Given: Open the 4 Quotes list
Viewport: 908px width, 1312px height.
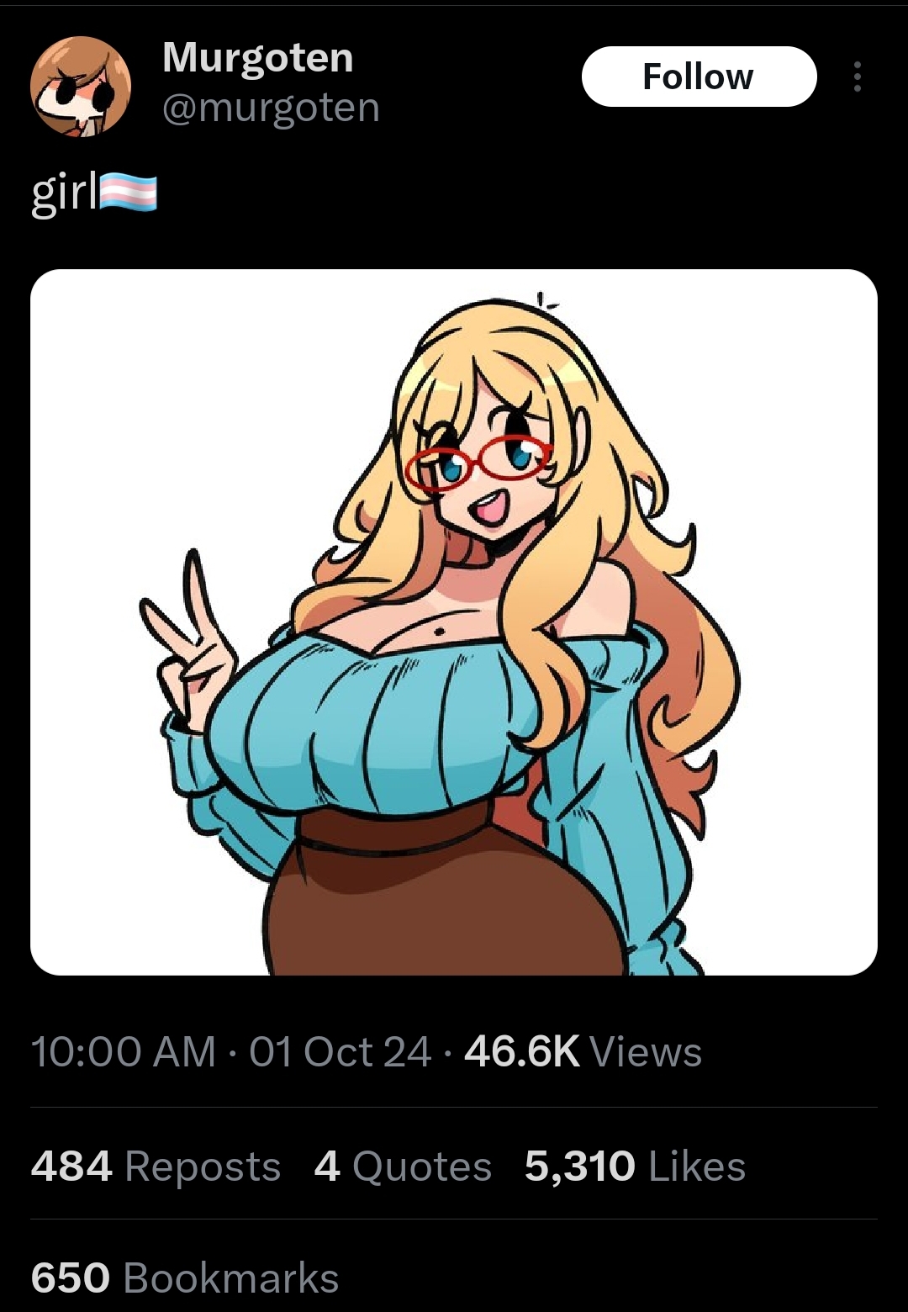Looking at the screenshot, I should pyautogui.click(x=403, y=1167).
